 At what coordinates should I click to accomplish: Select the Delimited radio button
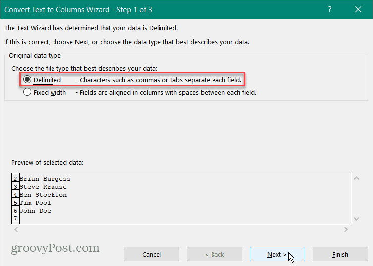27,79
